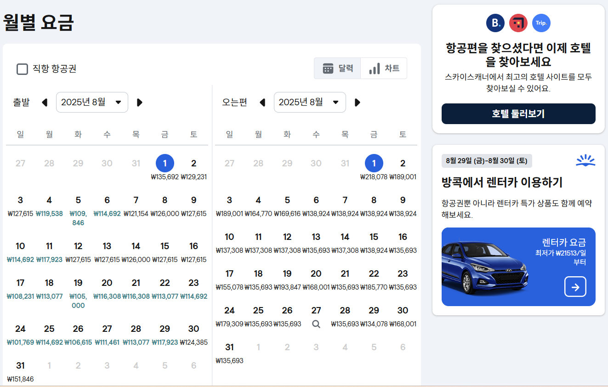Select return date 17 at ₩155,078
The height and width of the screenshot is (387, 608).
[229, 280]
